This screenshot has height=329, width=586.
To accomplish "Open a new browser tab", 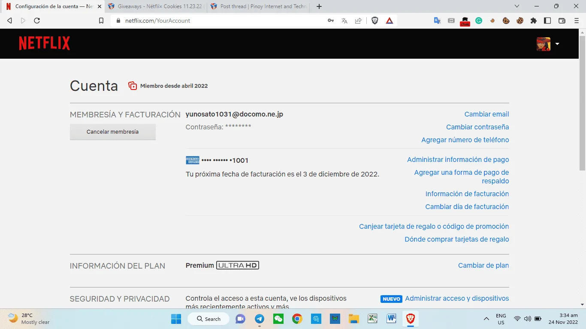I will tap(319, 6).
